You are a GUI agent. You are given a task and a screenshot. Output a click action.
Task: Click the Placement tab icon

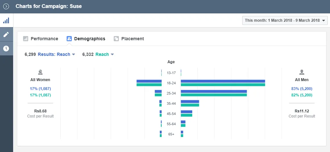(x=116, y=39)
